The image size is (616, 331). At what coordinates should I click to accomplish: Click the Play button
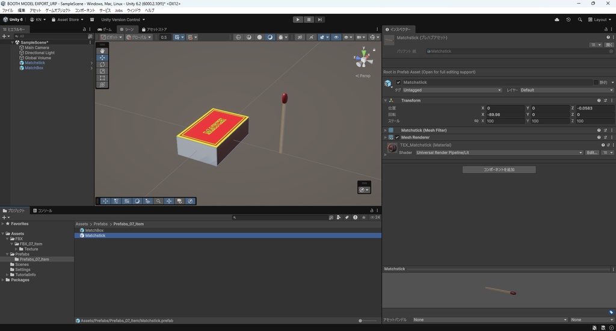(x=298, y=20)
